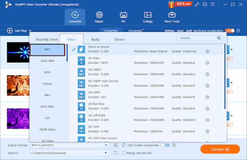
Task: Switch to Recently Used tab
Action: [x=47, y=39]
